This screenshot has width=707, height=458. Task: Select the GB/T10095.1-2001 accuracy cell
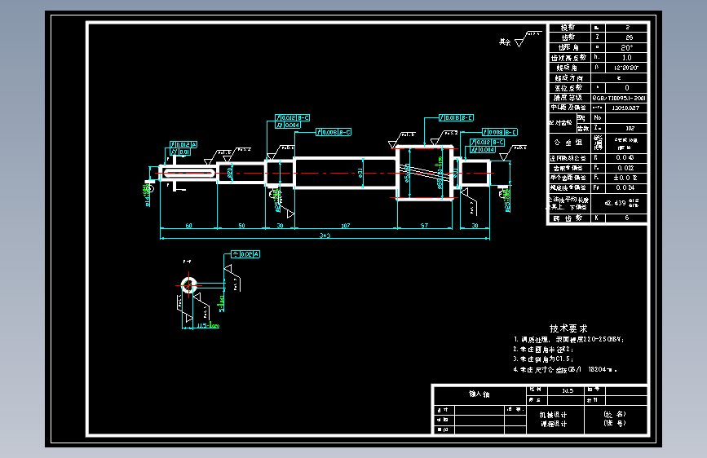pyautogui.click(x=619, y=98)
